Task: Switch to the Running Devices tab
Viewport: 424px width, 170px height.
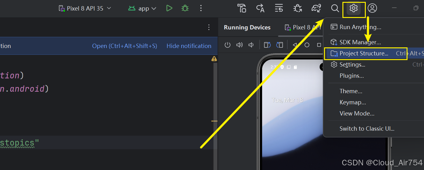Action: tap(247, 28)
